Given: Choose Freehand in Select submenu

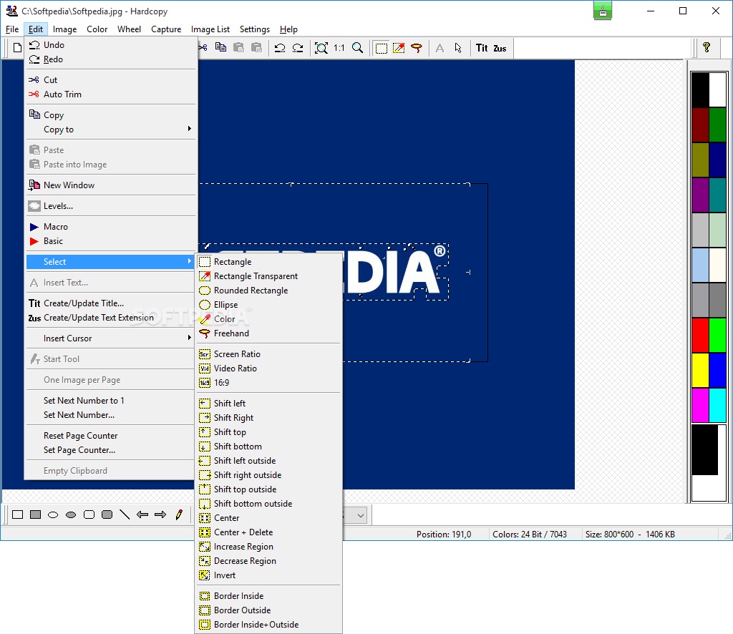Looking at the screenshot, I should (268, 333).
